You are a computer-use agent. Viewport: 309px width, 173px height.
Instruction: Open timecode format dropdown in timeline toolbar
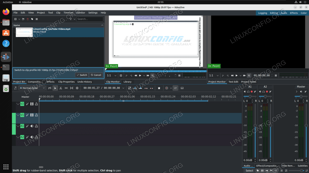point(123,88)
